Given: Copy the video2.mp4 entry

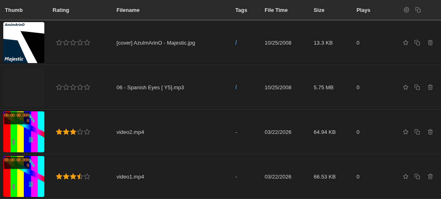Looking at the screenshot, I should point(417,132).
